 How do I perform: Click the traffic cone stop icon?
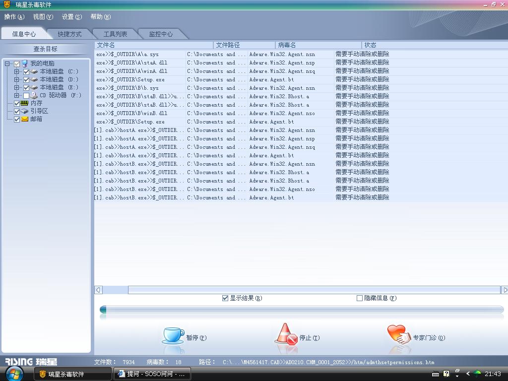pos(286,334)
